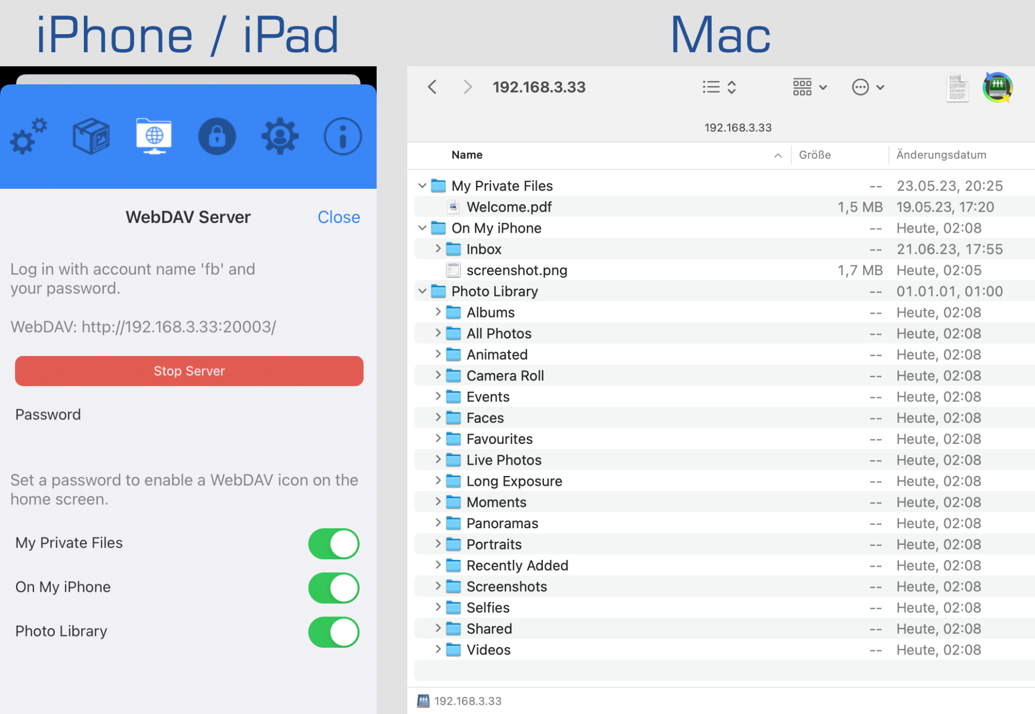
Task: Open the info circle icon
Action: click(x=343, y=137)
